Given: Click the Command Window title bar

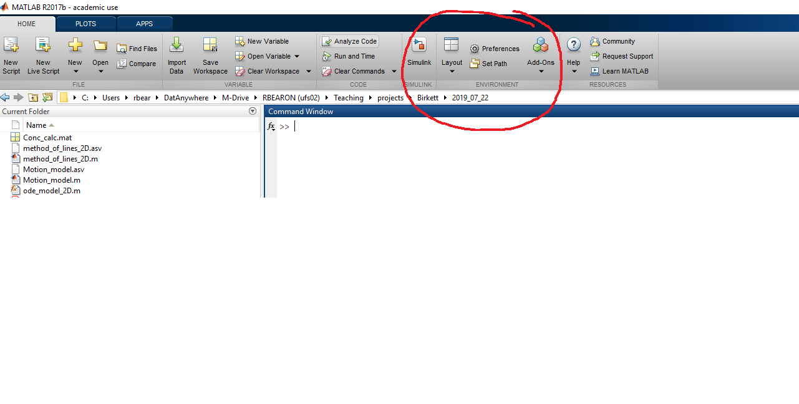Looking at the screenshot, I should (531, 112).
